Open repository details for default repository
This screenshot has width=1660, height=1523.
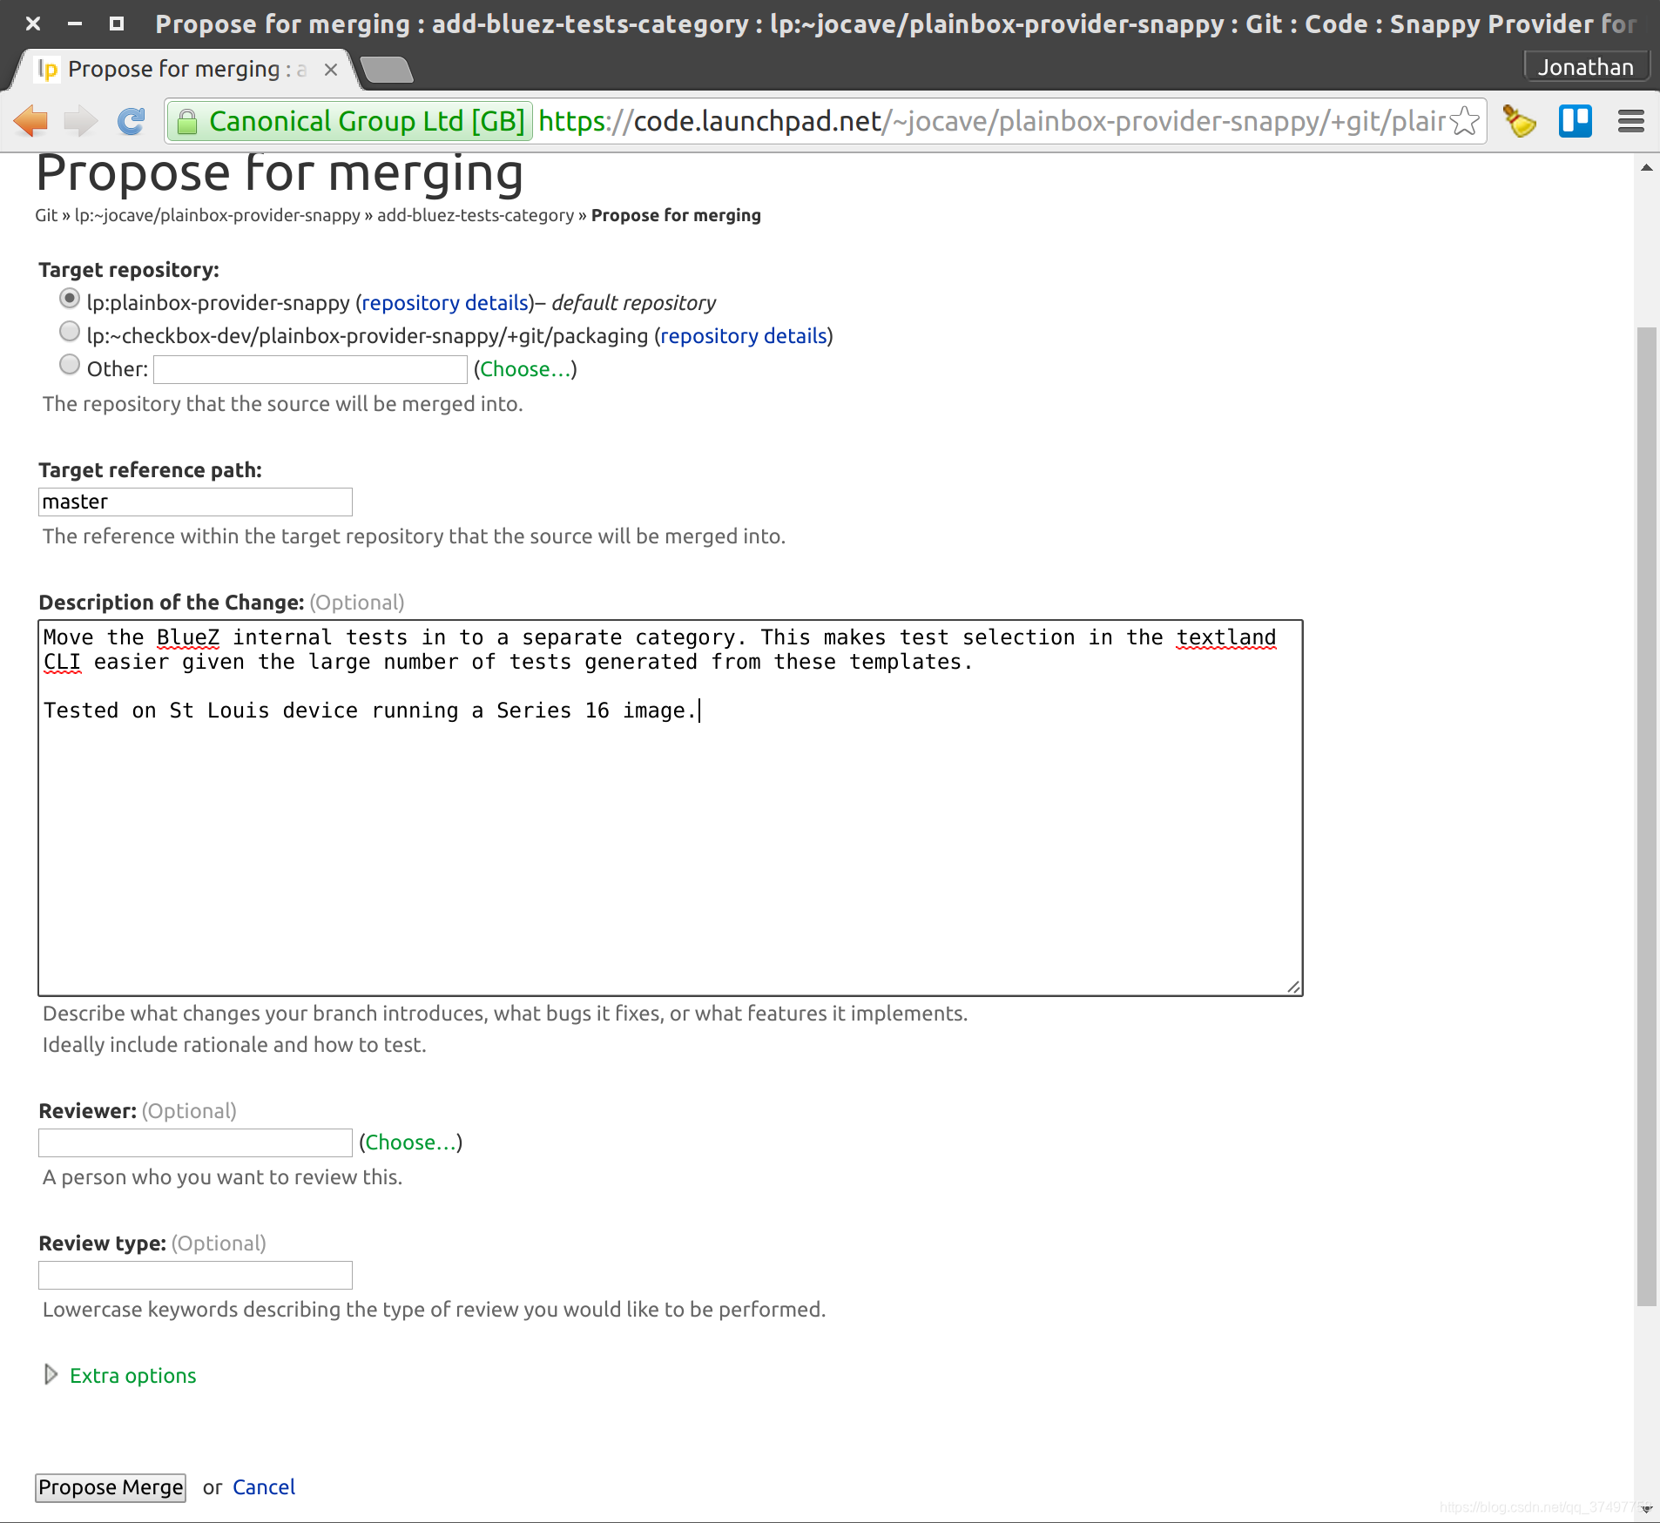[x=445, y=303]
